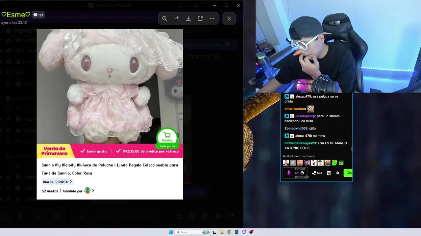Open the emoji picker smiley icon

pyautogui.click(x=302, y=173)
